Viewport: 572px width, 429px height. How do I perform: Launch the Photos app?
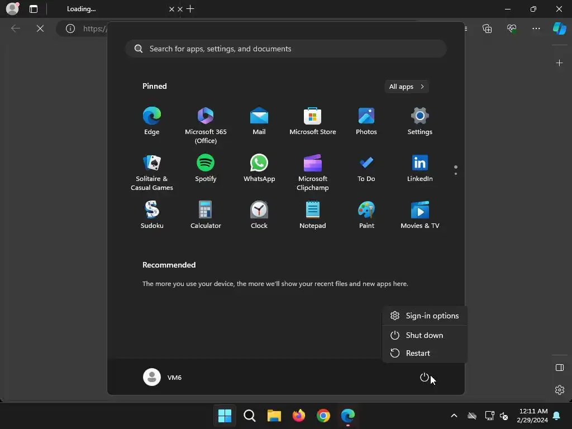pyautogui.click(x=366, y=121)
